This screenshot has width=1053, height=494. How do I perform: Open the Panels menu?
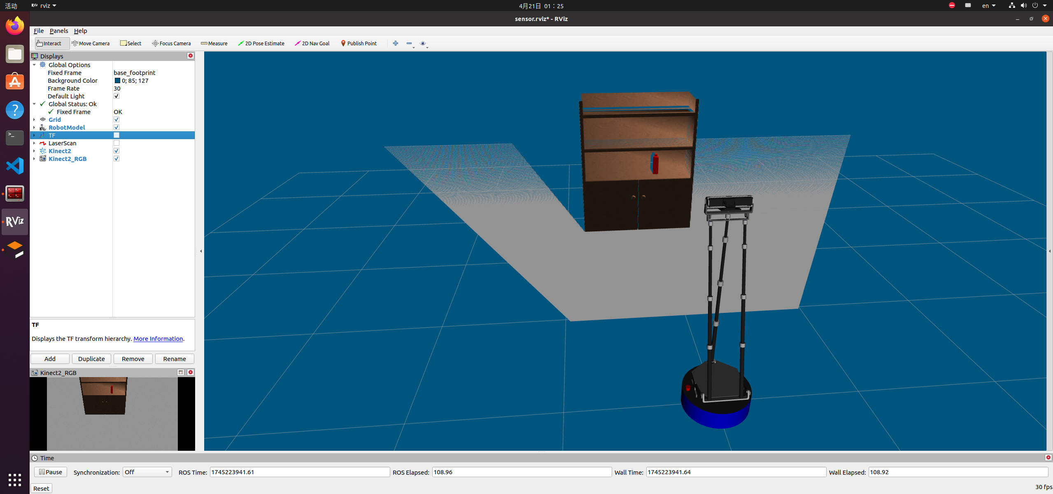tap(59, 31)
